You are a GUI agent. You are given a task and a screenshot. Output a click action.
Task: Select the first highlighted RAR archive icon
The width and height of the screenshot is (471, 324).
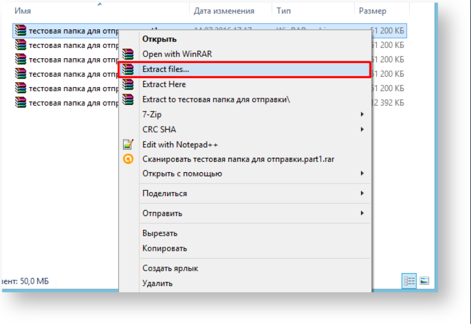(20, 29)
